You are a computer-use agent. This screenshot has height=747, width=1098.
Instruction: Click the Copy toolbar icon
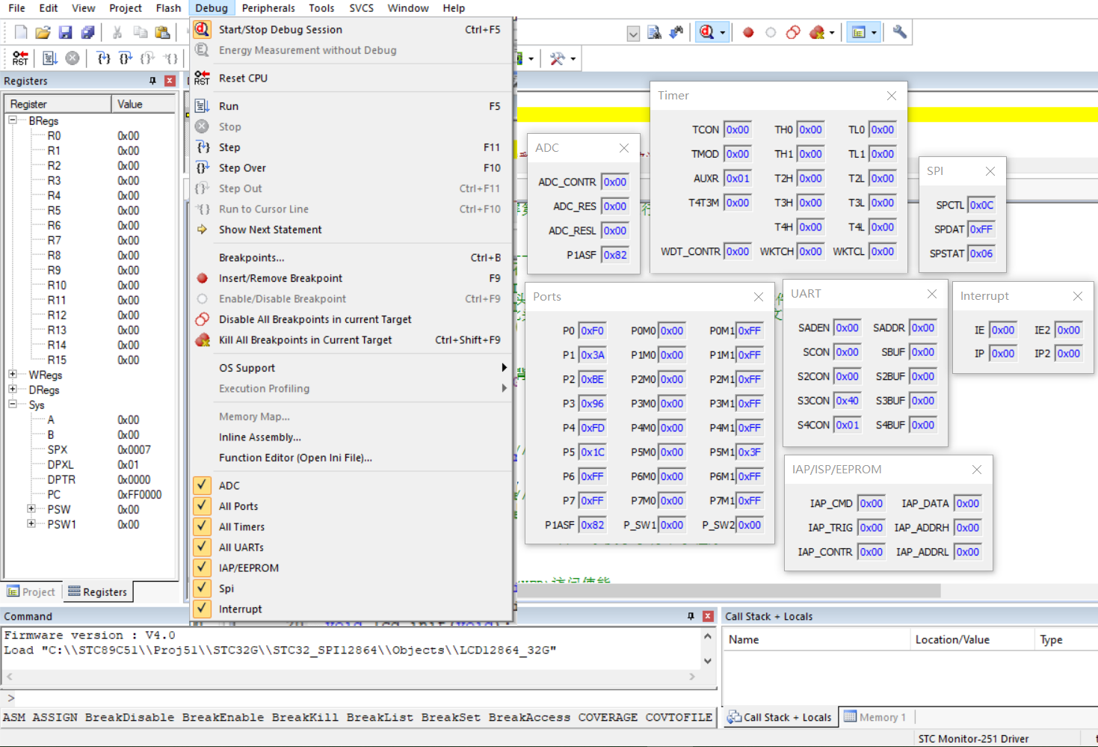140,32
